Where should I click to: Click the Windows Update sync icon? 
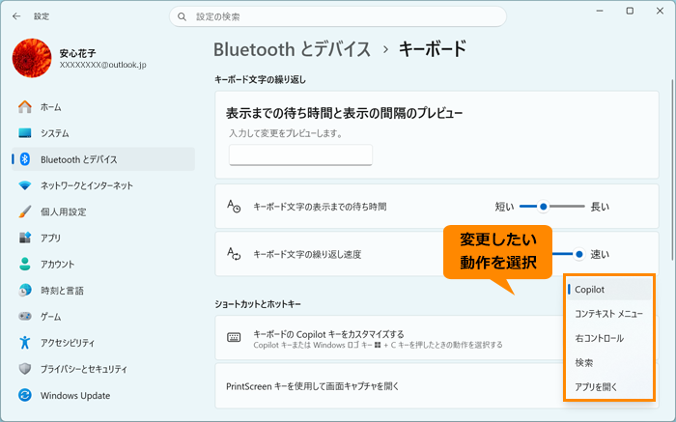pyautogui.click(x=25, y=395)
